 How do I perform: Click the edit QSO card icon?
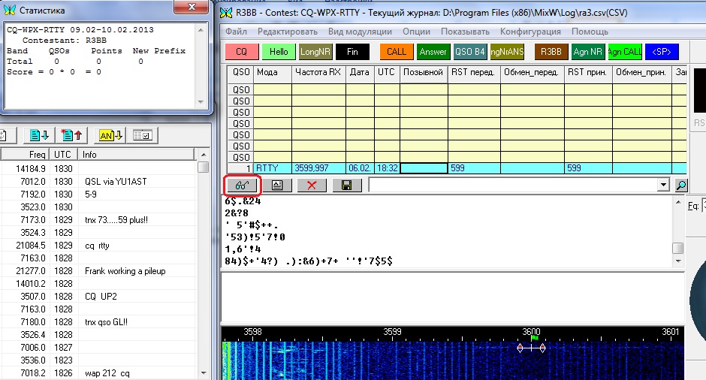tap(276, 184)
